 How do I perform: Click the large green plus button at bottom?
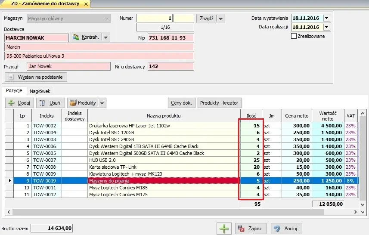tap(224, 229)
